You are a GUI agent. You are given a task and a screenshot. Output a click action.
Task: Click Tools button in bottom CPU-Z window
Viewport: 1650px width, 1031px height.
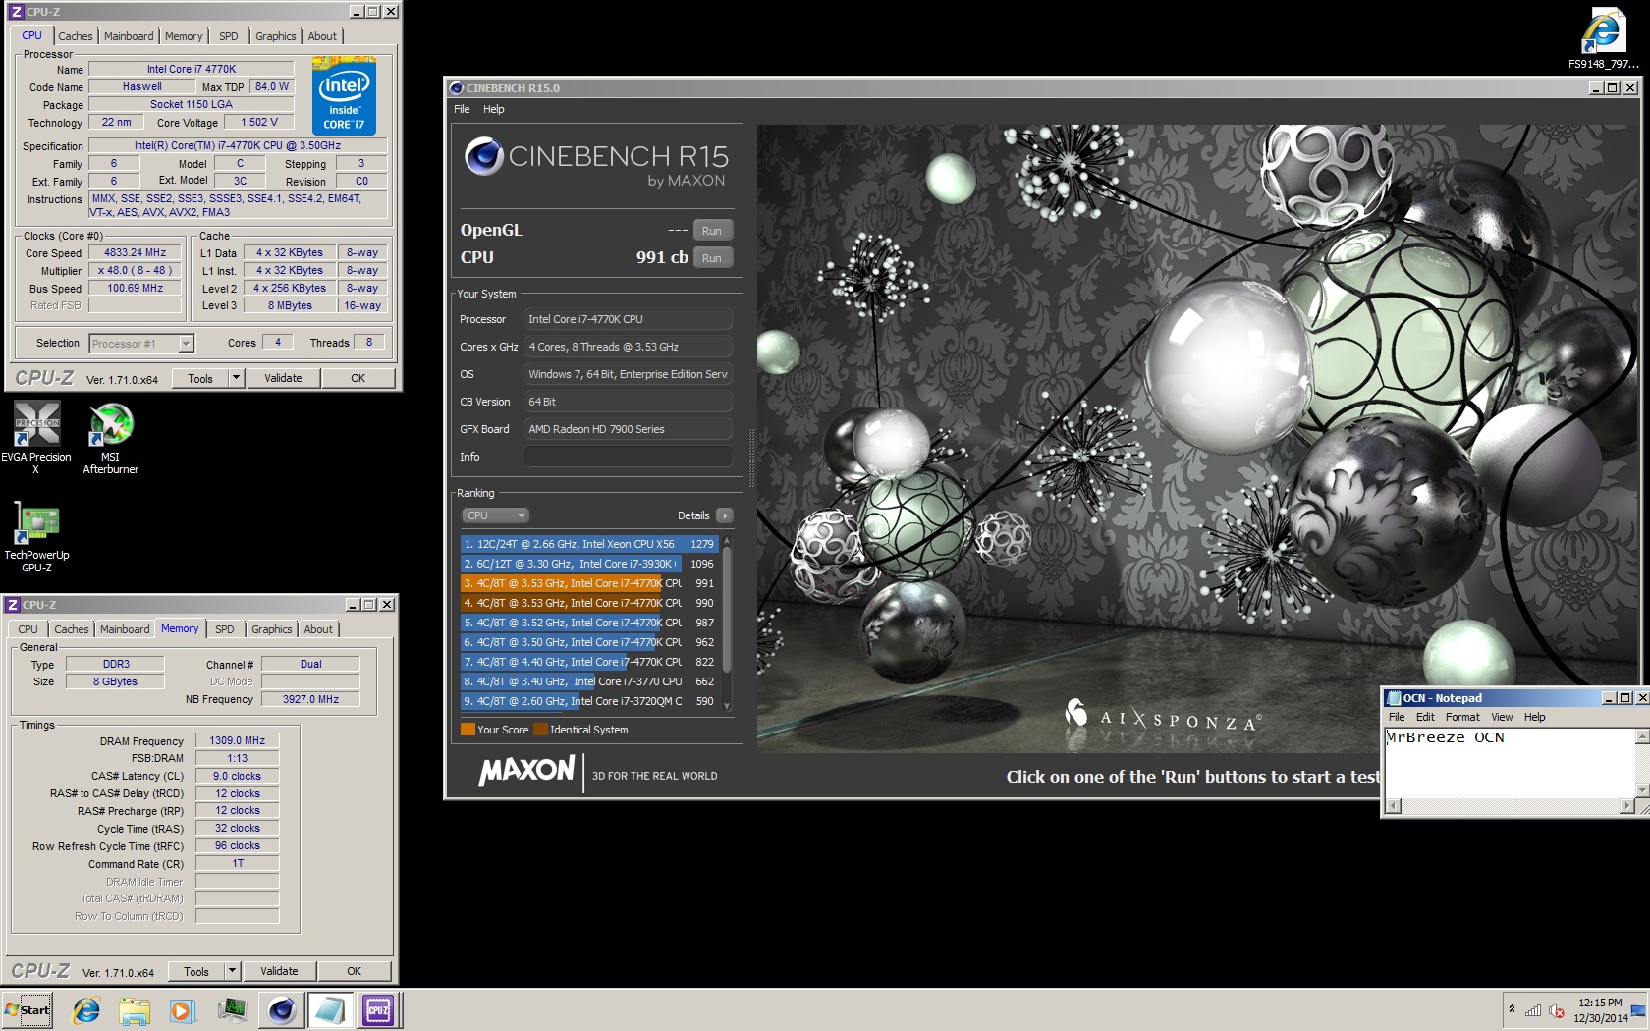[x=196, y=971]
